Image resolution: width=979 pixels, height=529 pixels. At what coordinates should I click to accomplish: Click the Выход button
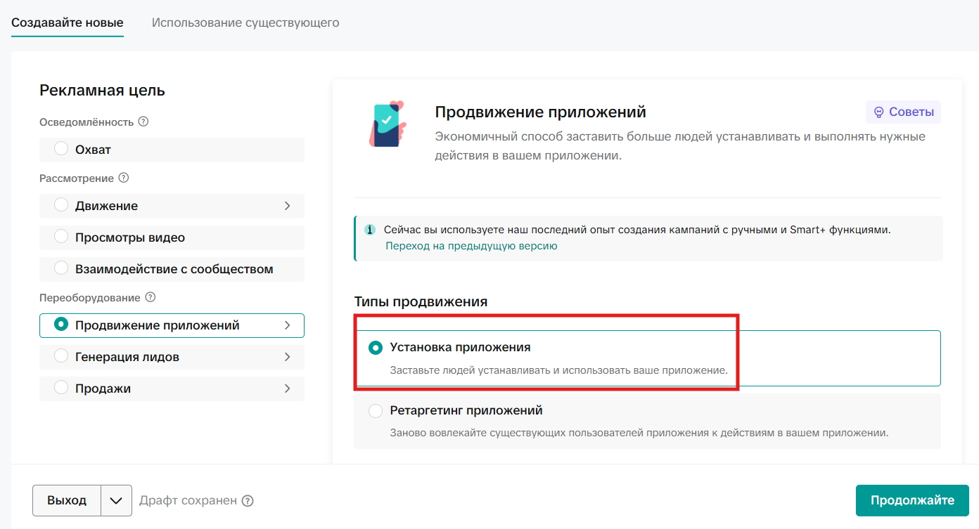[x=67, y=501]
